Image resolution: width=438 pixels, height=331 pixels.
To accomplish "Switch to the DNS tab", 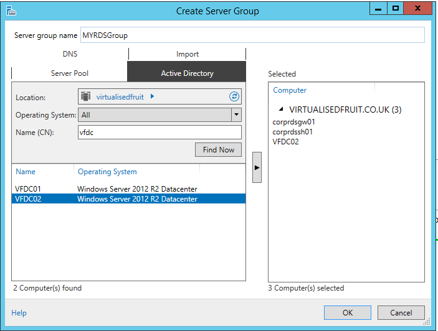I will tap(70, 54).
